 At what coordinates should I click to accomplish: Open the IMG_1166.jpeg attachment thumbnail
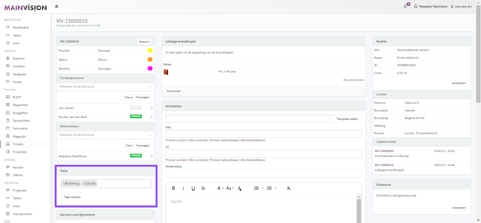[166, 72]
